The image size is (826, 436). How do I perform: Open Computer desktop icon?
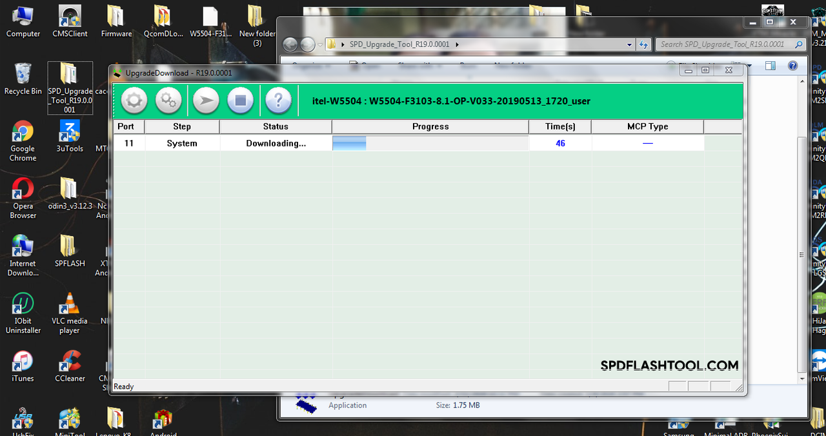tap(23, 21)
